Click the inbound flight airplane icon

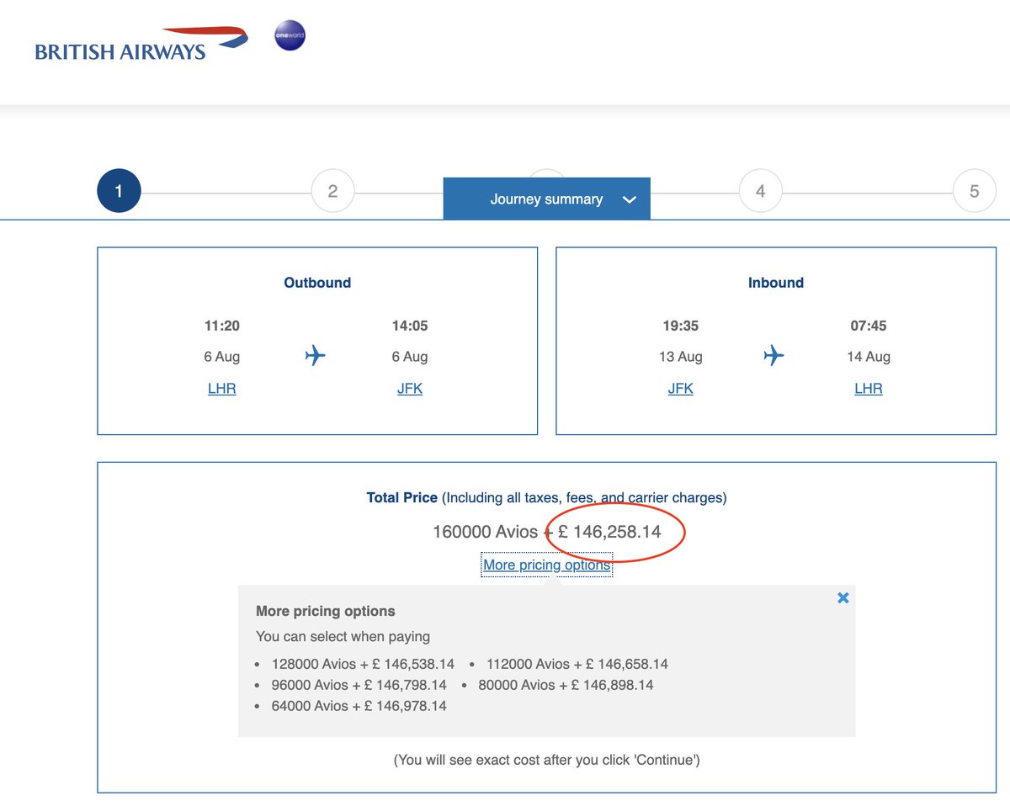[x=773, y=356]
